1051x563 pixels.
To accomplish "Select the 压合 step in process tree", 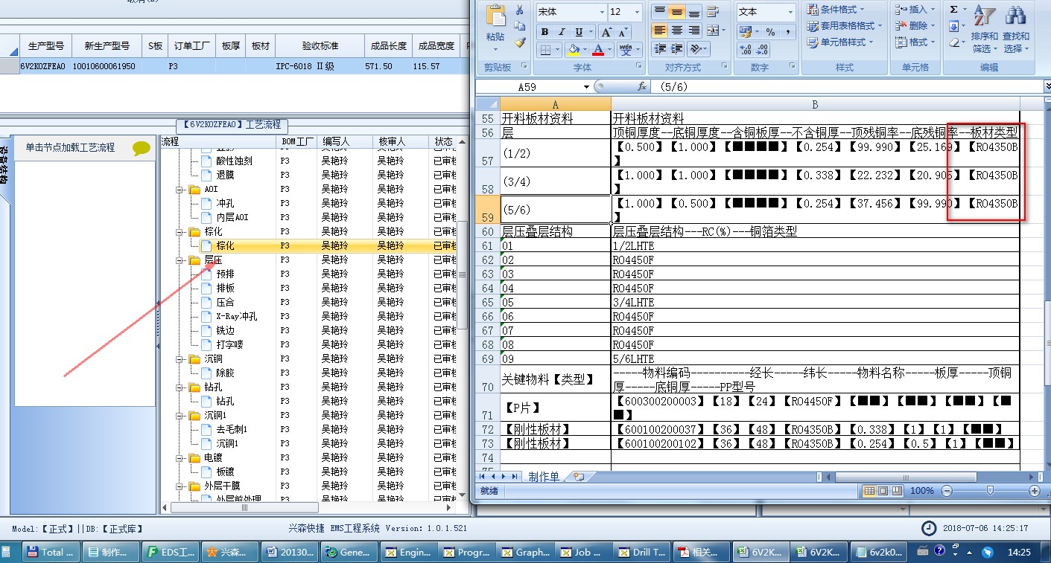I will [x=225, y=303].
